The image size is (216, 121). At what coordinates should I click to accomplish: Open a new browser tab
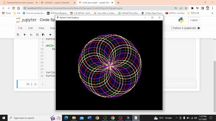click(118, 2)
